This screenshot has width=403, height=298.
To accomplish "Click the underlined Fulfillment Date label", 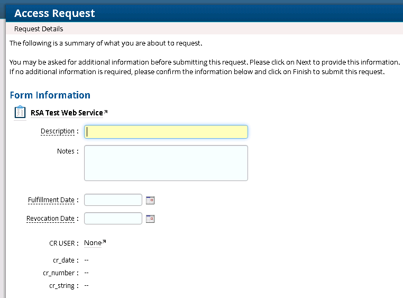I will coord(51,200).
